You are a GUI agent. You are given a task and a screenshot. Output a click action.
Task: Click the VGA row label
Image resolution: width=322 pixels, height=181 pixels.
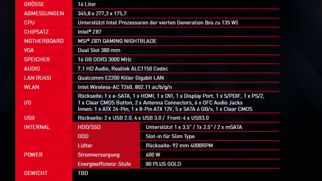pyautogui.click(x=29, y=50)
